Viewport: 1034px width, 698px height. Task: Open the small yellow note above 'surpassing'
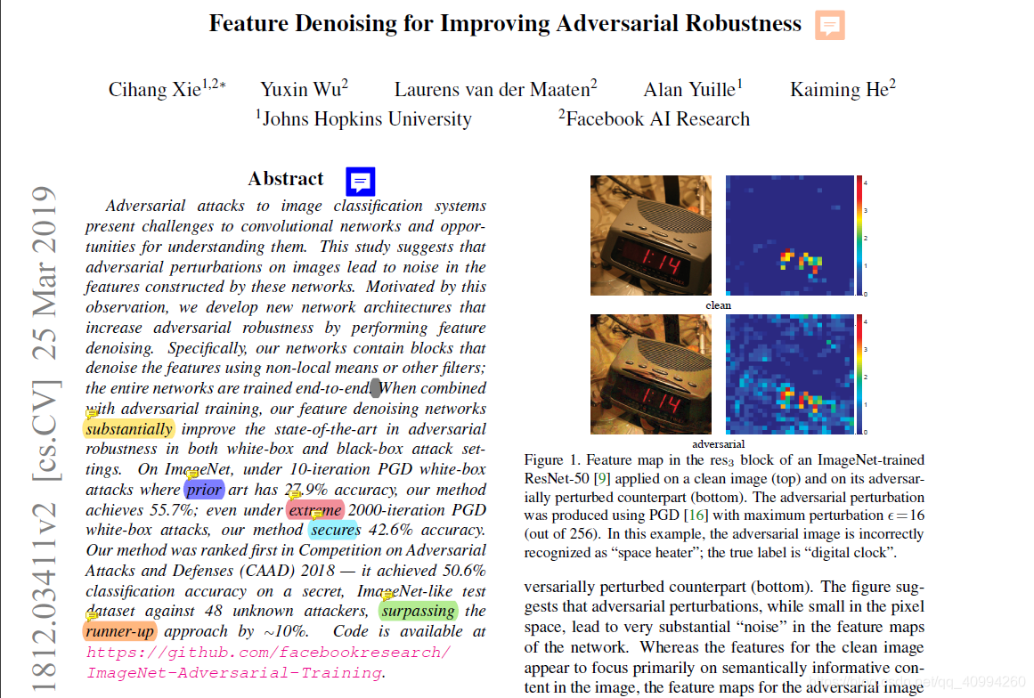click(387, 596)
